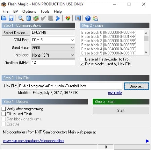Select Erase block 0 (0x000000-0x000FFF)
151x150 pixels.
coord(109,32)
